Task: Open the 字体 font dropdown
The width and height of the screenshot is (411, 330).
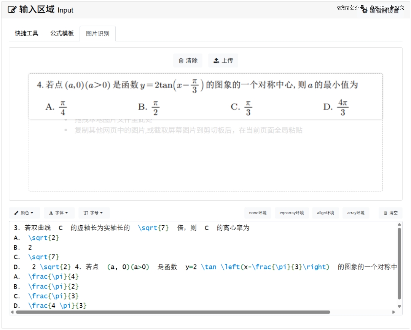Action: (59, 213)
